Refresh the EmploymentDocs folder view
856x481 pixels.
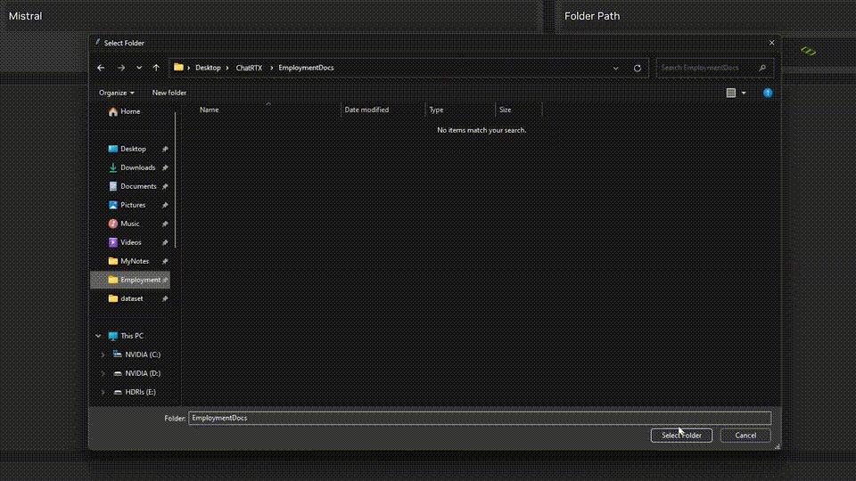[637, 69]
